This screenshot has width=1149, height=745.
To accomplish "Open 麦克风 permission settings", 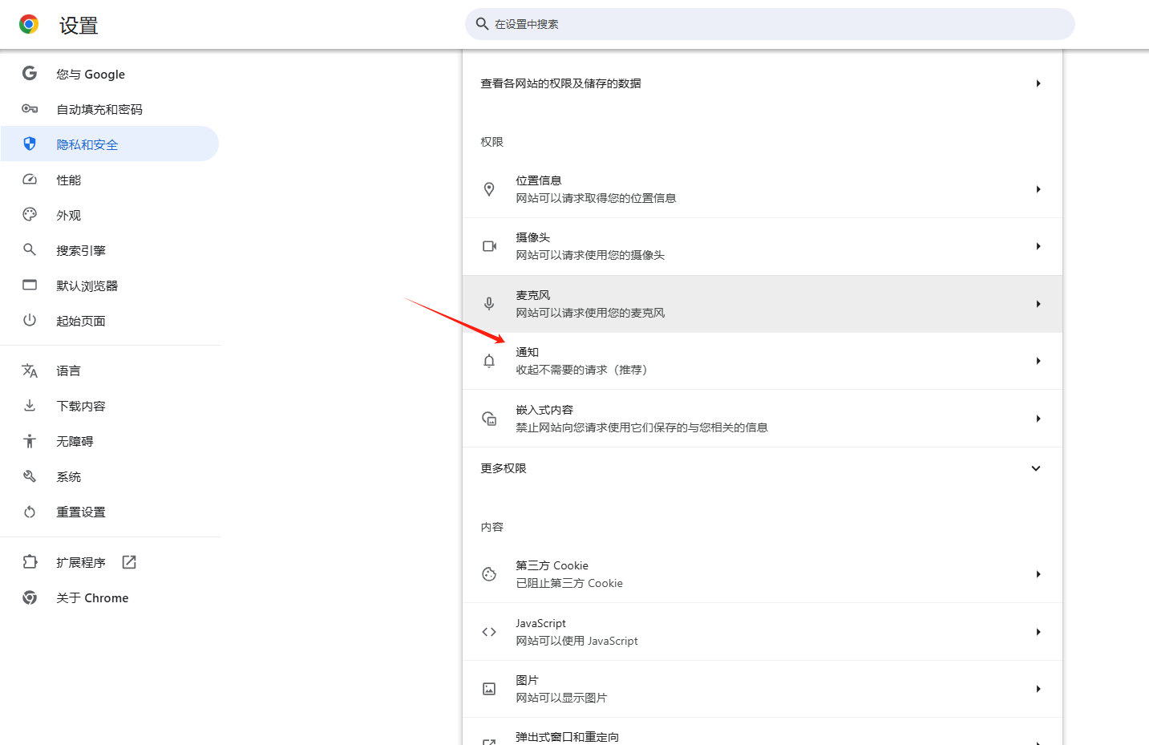I will (x=763, y=304).
